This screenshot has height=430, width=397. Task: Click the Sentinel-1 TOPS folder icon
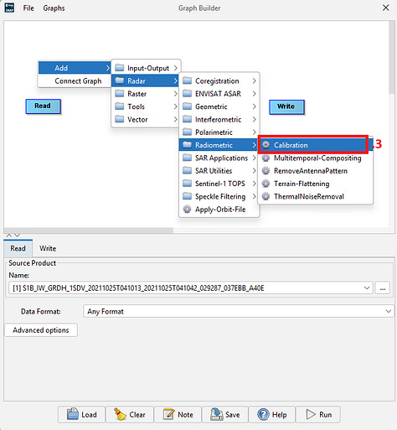[187, 184]
